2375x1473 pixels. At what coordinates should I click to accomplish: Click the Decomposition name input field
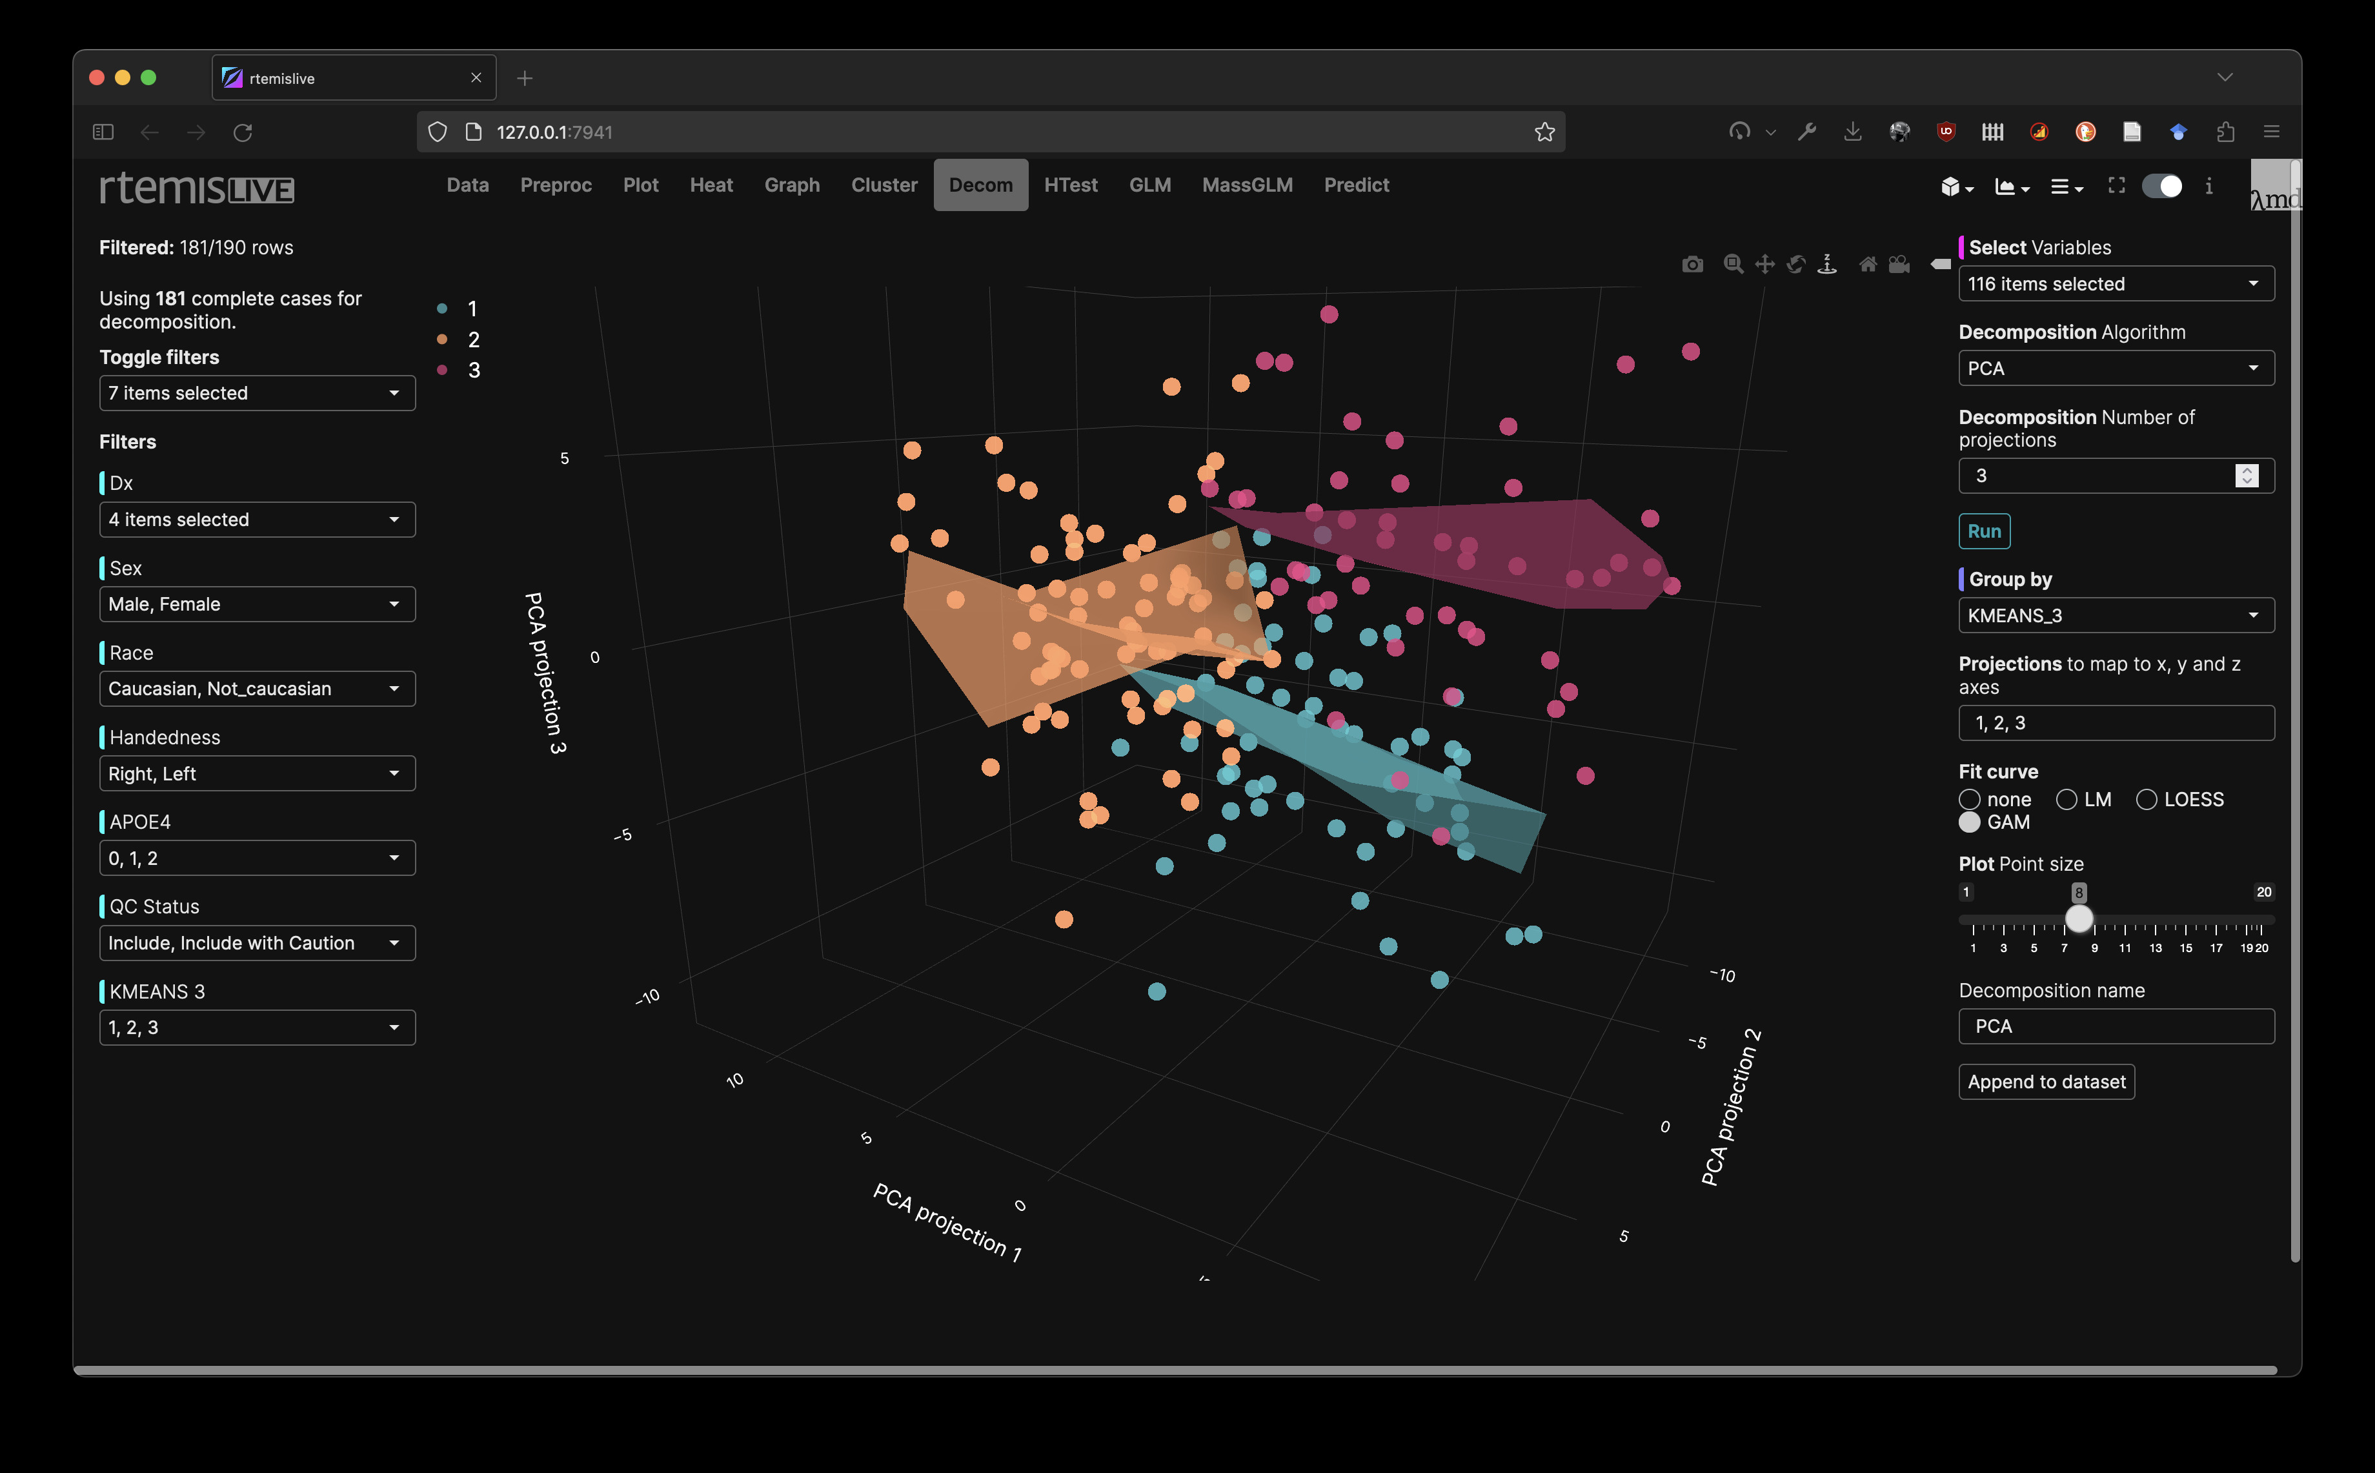pyautogui.click(x=2115, y=1026)
